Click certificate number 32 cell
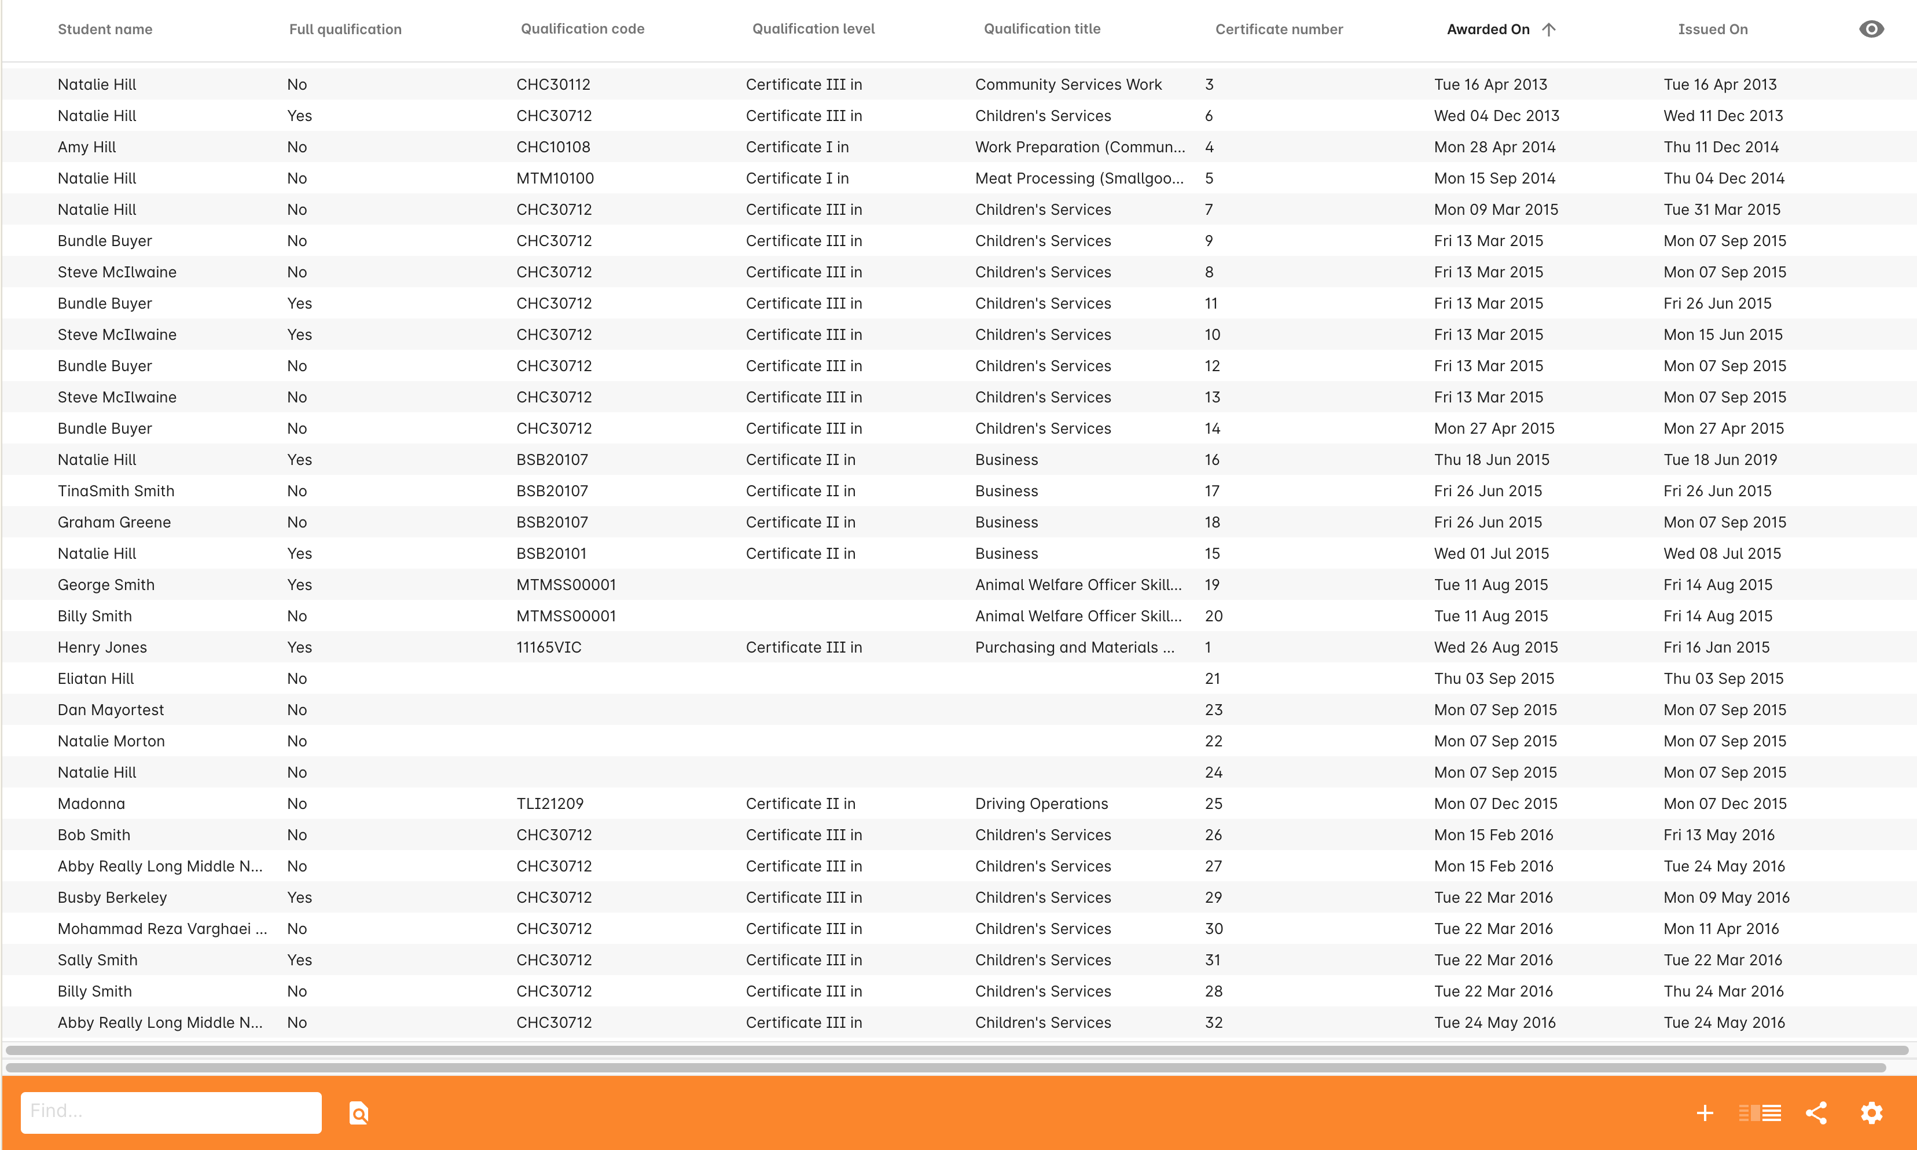1917x1150 pixels. tap(1213, 1022)
